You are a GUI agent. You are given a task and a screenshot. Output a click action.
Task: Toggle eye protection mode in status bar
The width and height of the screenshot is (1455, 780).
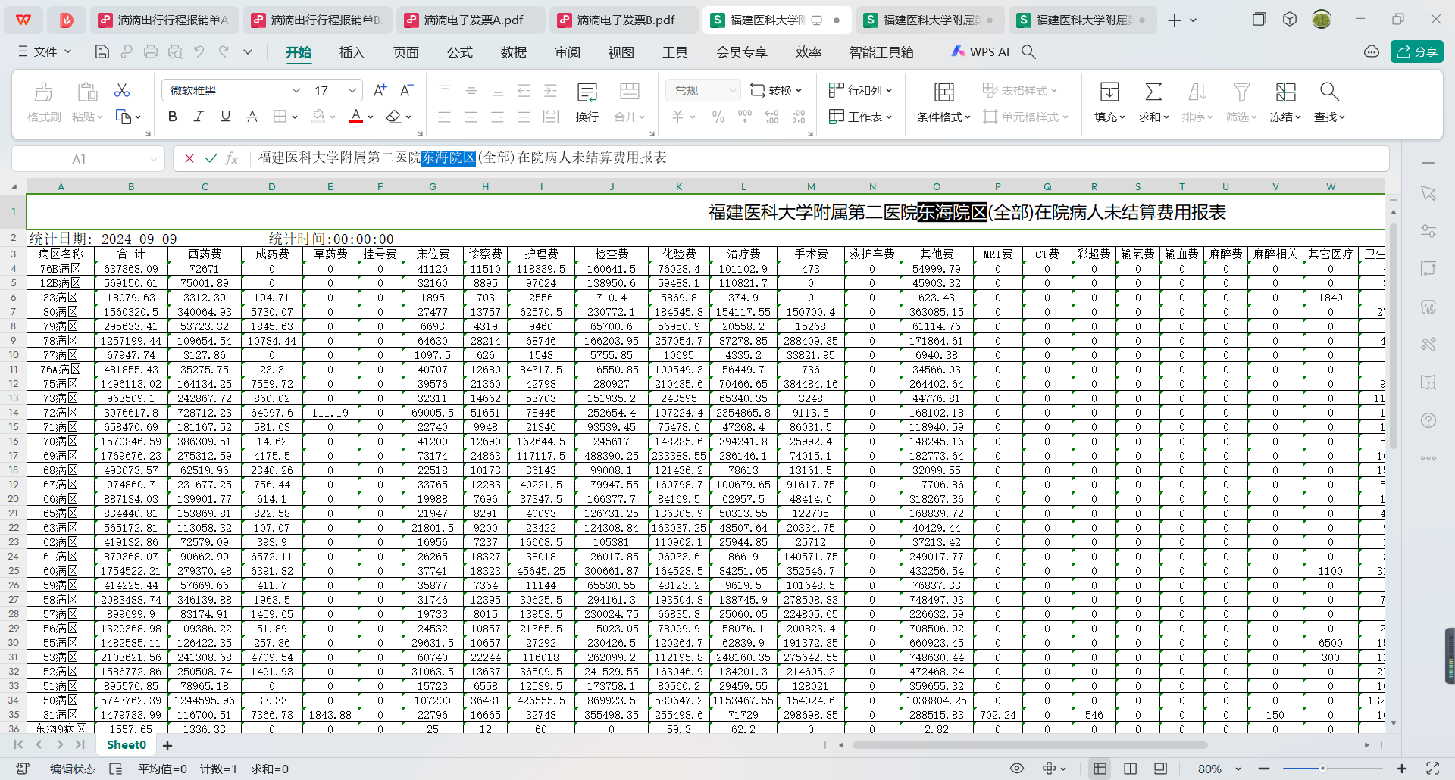click(1017, 769)
